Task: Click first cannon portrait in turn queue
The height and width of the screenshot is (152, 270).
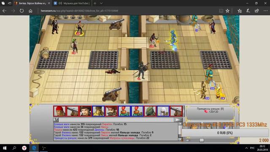Action: [x=73, y=111]
